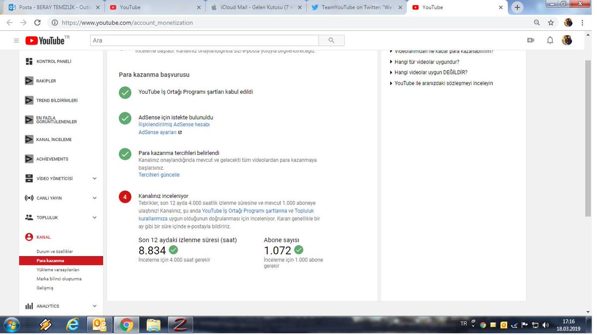The image size is (597, 335).
Task: Click the Chrome profile avatar in toolbar
Action: pos(568,23)
